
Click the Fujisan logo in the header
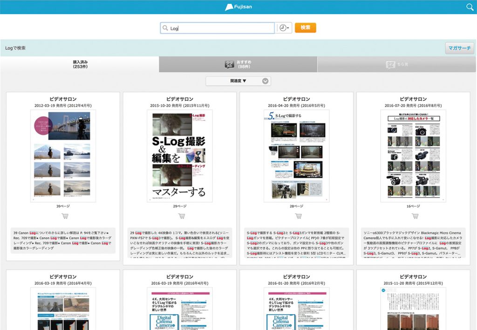(238, 7)
